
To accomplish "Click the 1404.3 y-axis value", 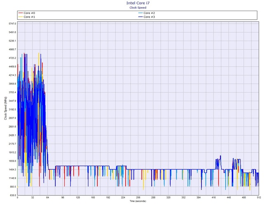I will click(x=12, y=170).
